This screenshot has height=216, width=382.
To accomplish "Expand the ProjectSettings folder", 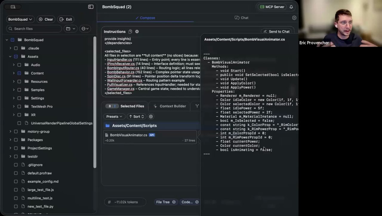I will pyautogui.click(x=10, y=148).
